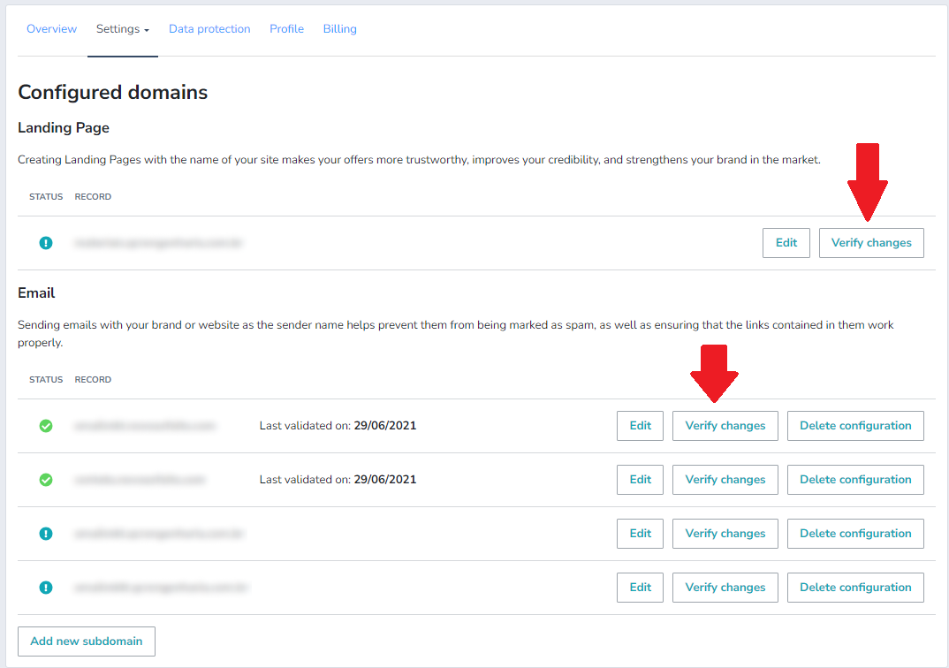This screenshot has width=949, height=668.
Task: Click the fourth email row's warning status icon
Action: (46, 588)
